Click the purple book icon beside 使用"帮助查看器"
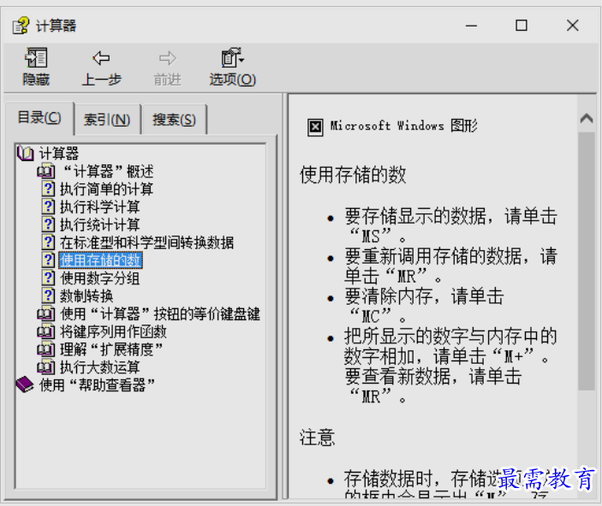602x506 pixels. point(25,384)
